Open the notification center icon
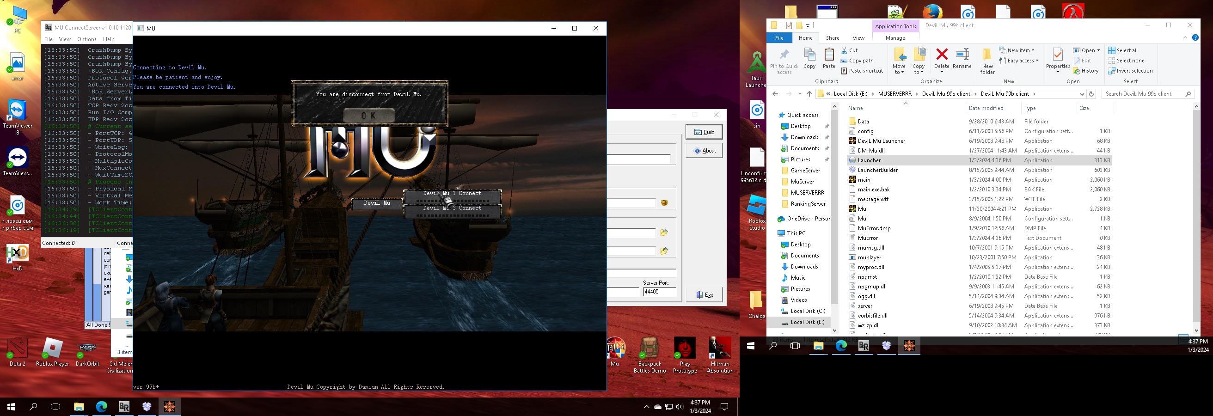Viewport: 1213px width, 416px height. (725, 407)
